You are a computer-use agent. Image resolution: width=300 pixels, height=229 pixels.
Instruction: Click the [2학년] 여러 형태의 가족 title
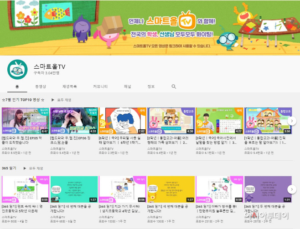tap(168, 140)
